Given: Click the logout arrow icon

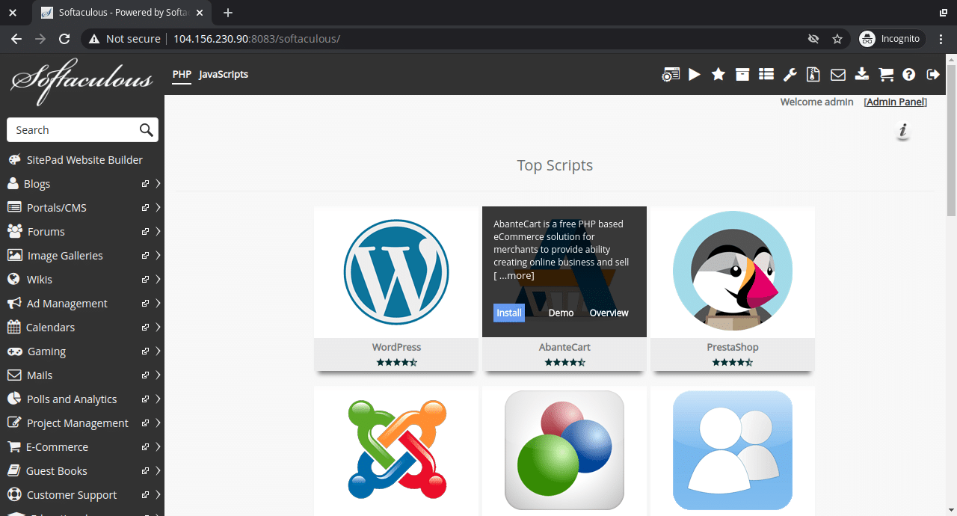Looking at the screenshot, I should tap(933, 74).
